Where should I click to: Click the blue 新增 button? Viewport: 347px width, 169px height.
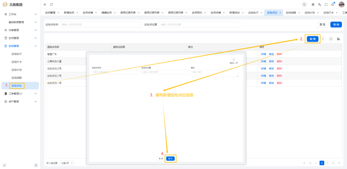312,39
